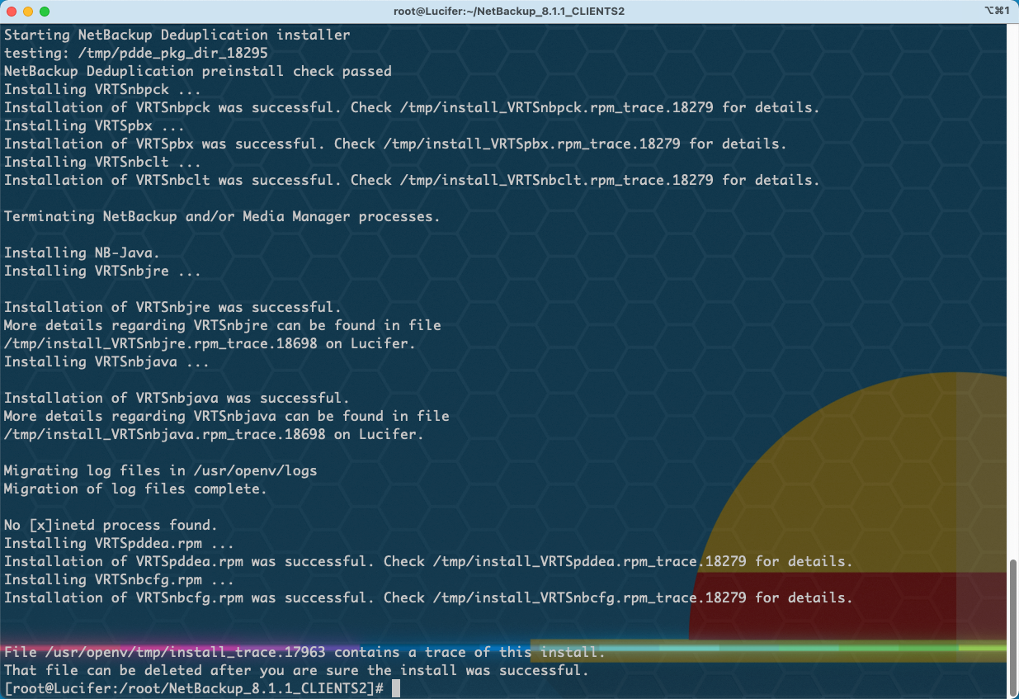Click 'Migration of log files complete.'

136,489
